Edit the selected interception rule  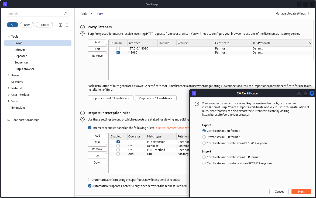pyautogui.click(x=97, y=142)
